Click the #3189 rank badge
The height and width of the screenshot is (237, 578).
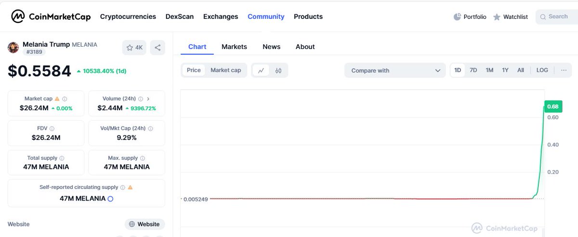[x=34, y=52]
